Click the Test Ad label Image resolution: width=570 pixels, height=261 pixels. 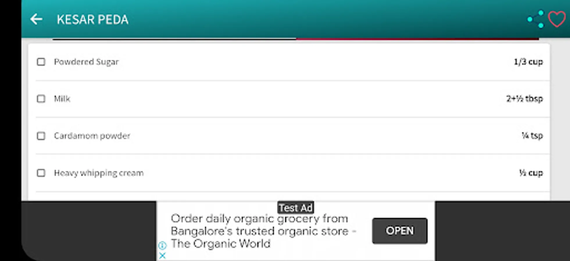(296, 208)
